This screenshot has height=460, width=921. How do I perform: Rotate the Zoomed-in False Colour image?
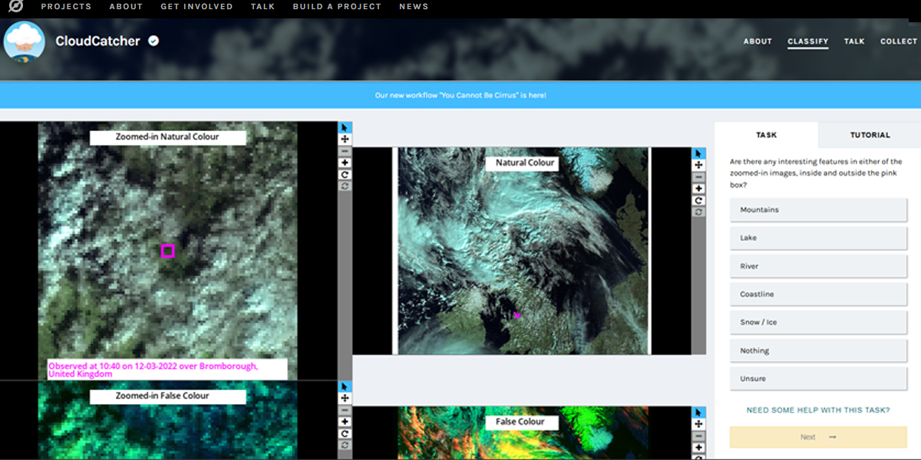[x=345, y=434]
